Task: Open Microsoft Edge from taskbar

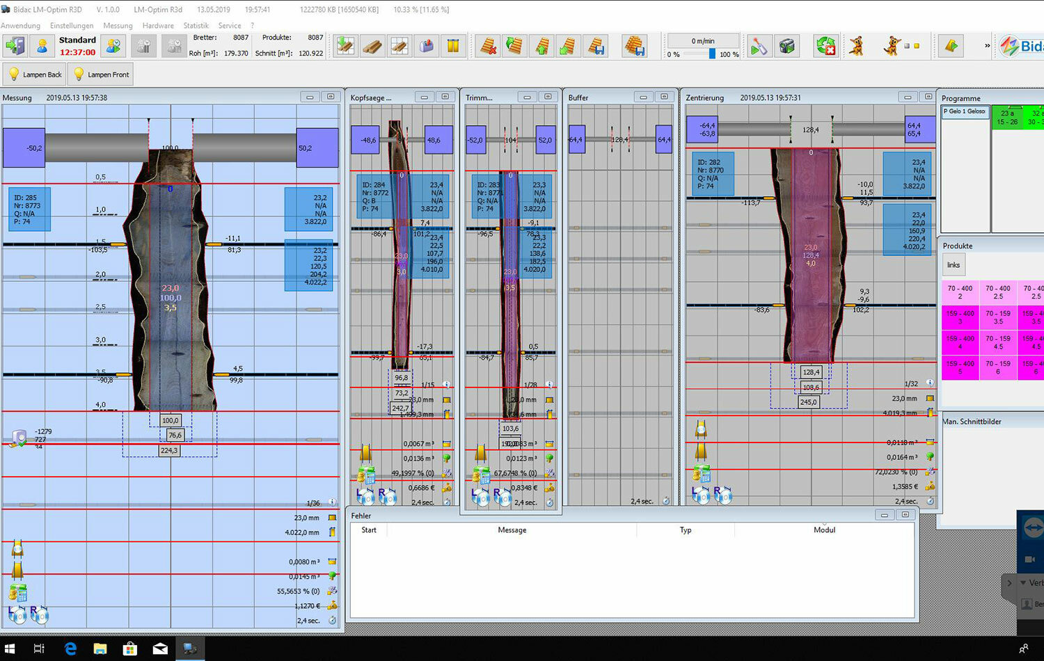Action: coord(70,648)
